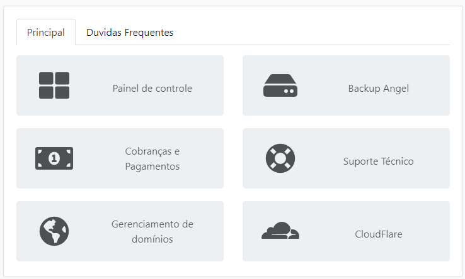The image size is (465, 279).
Task: Click the CloudFlare cloud logo icon
Action: (x=280, y=231)
